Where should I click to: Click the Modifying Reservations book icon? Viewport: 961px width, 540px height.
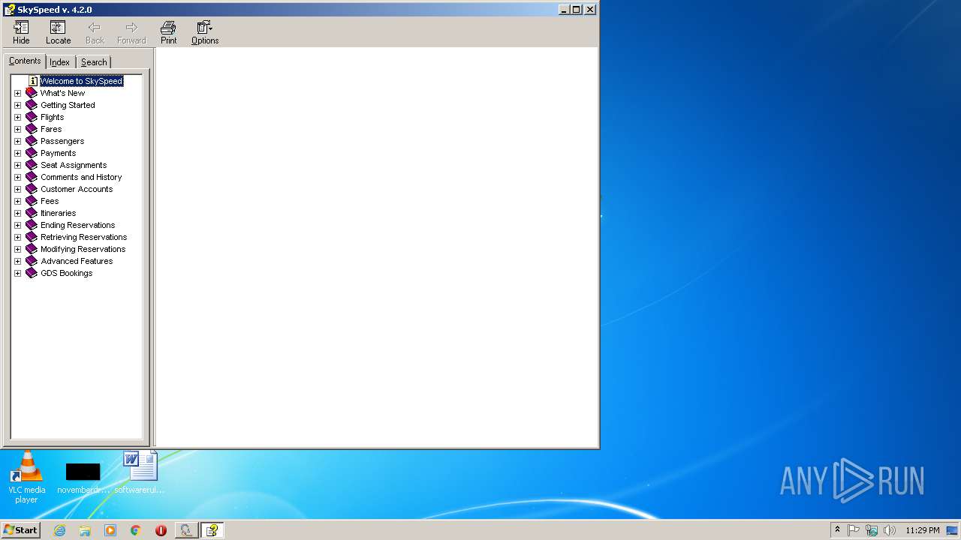pyautogui.click(x=32, y=249)
